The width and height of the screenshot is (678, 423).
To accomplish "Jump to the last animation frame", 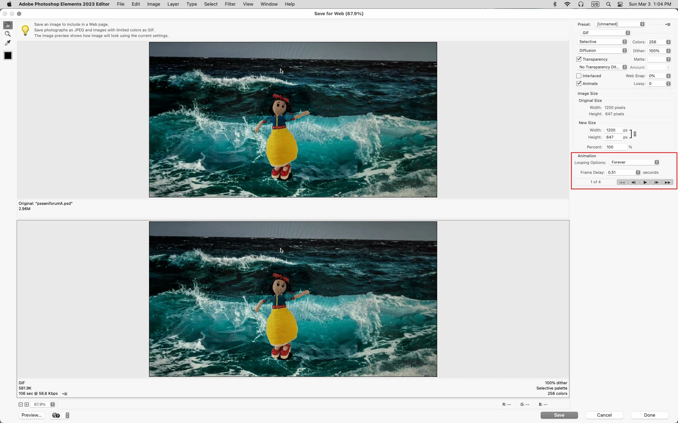I will tap(667, 182).
